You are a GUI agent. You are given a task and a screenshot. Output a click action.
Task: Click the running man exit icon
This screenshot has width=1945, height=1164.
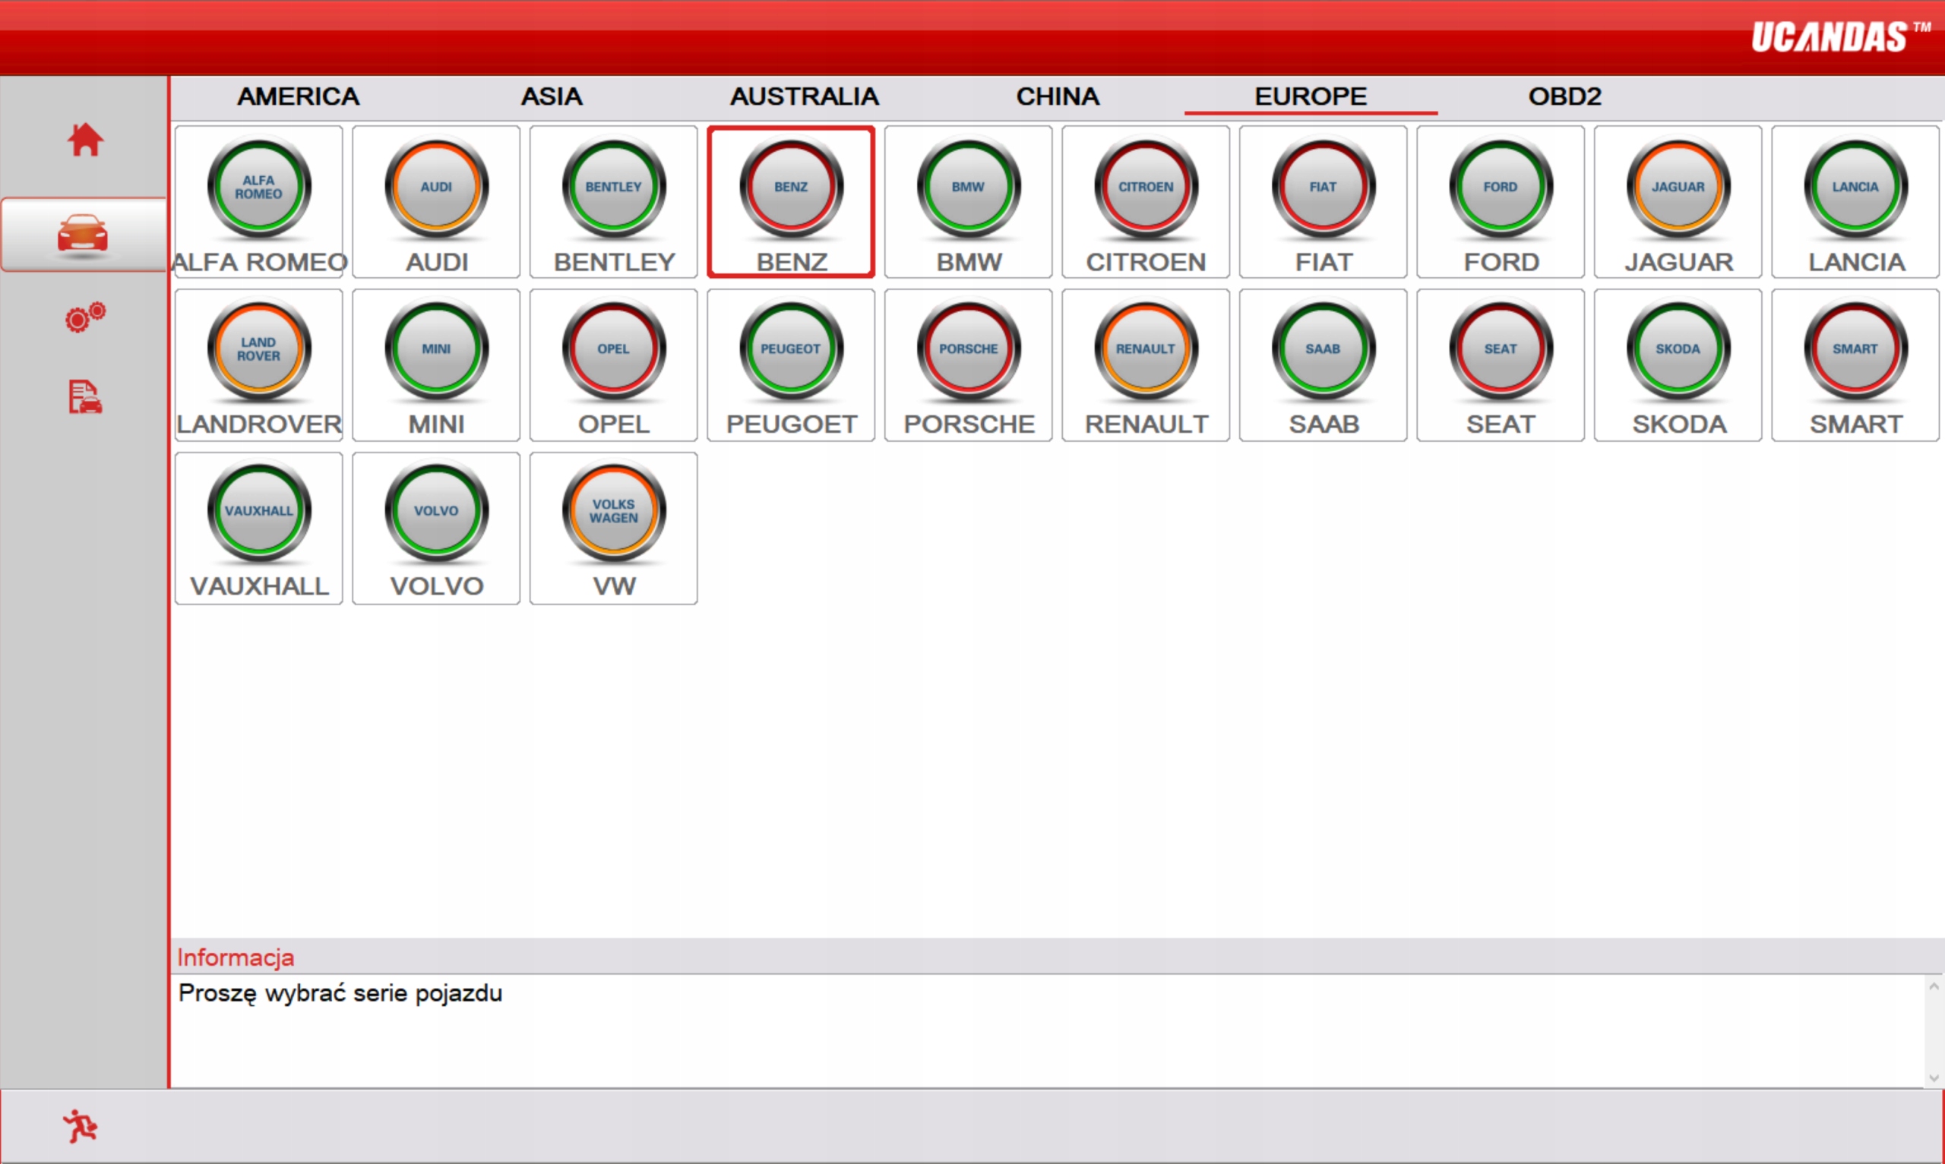pyautogui.click(x=80, y=1126)
